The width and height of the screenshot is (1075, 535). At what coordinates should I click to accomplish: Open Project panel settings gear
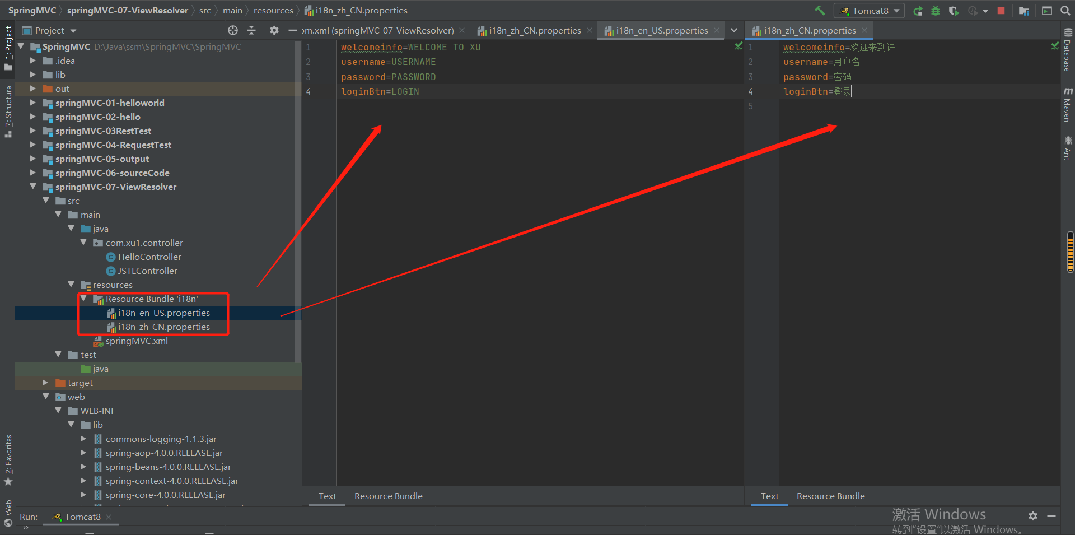point(274,30)
